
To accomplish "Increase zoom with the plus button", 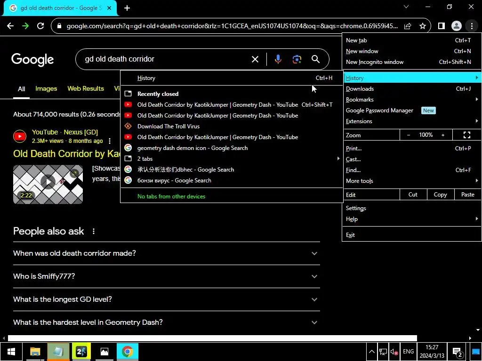I will point(443,135).
